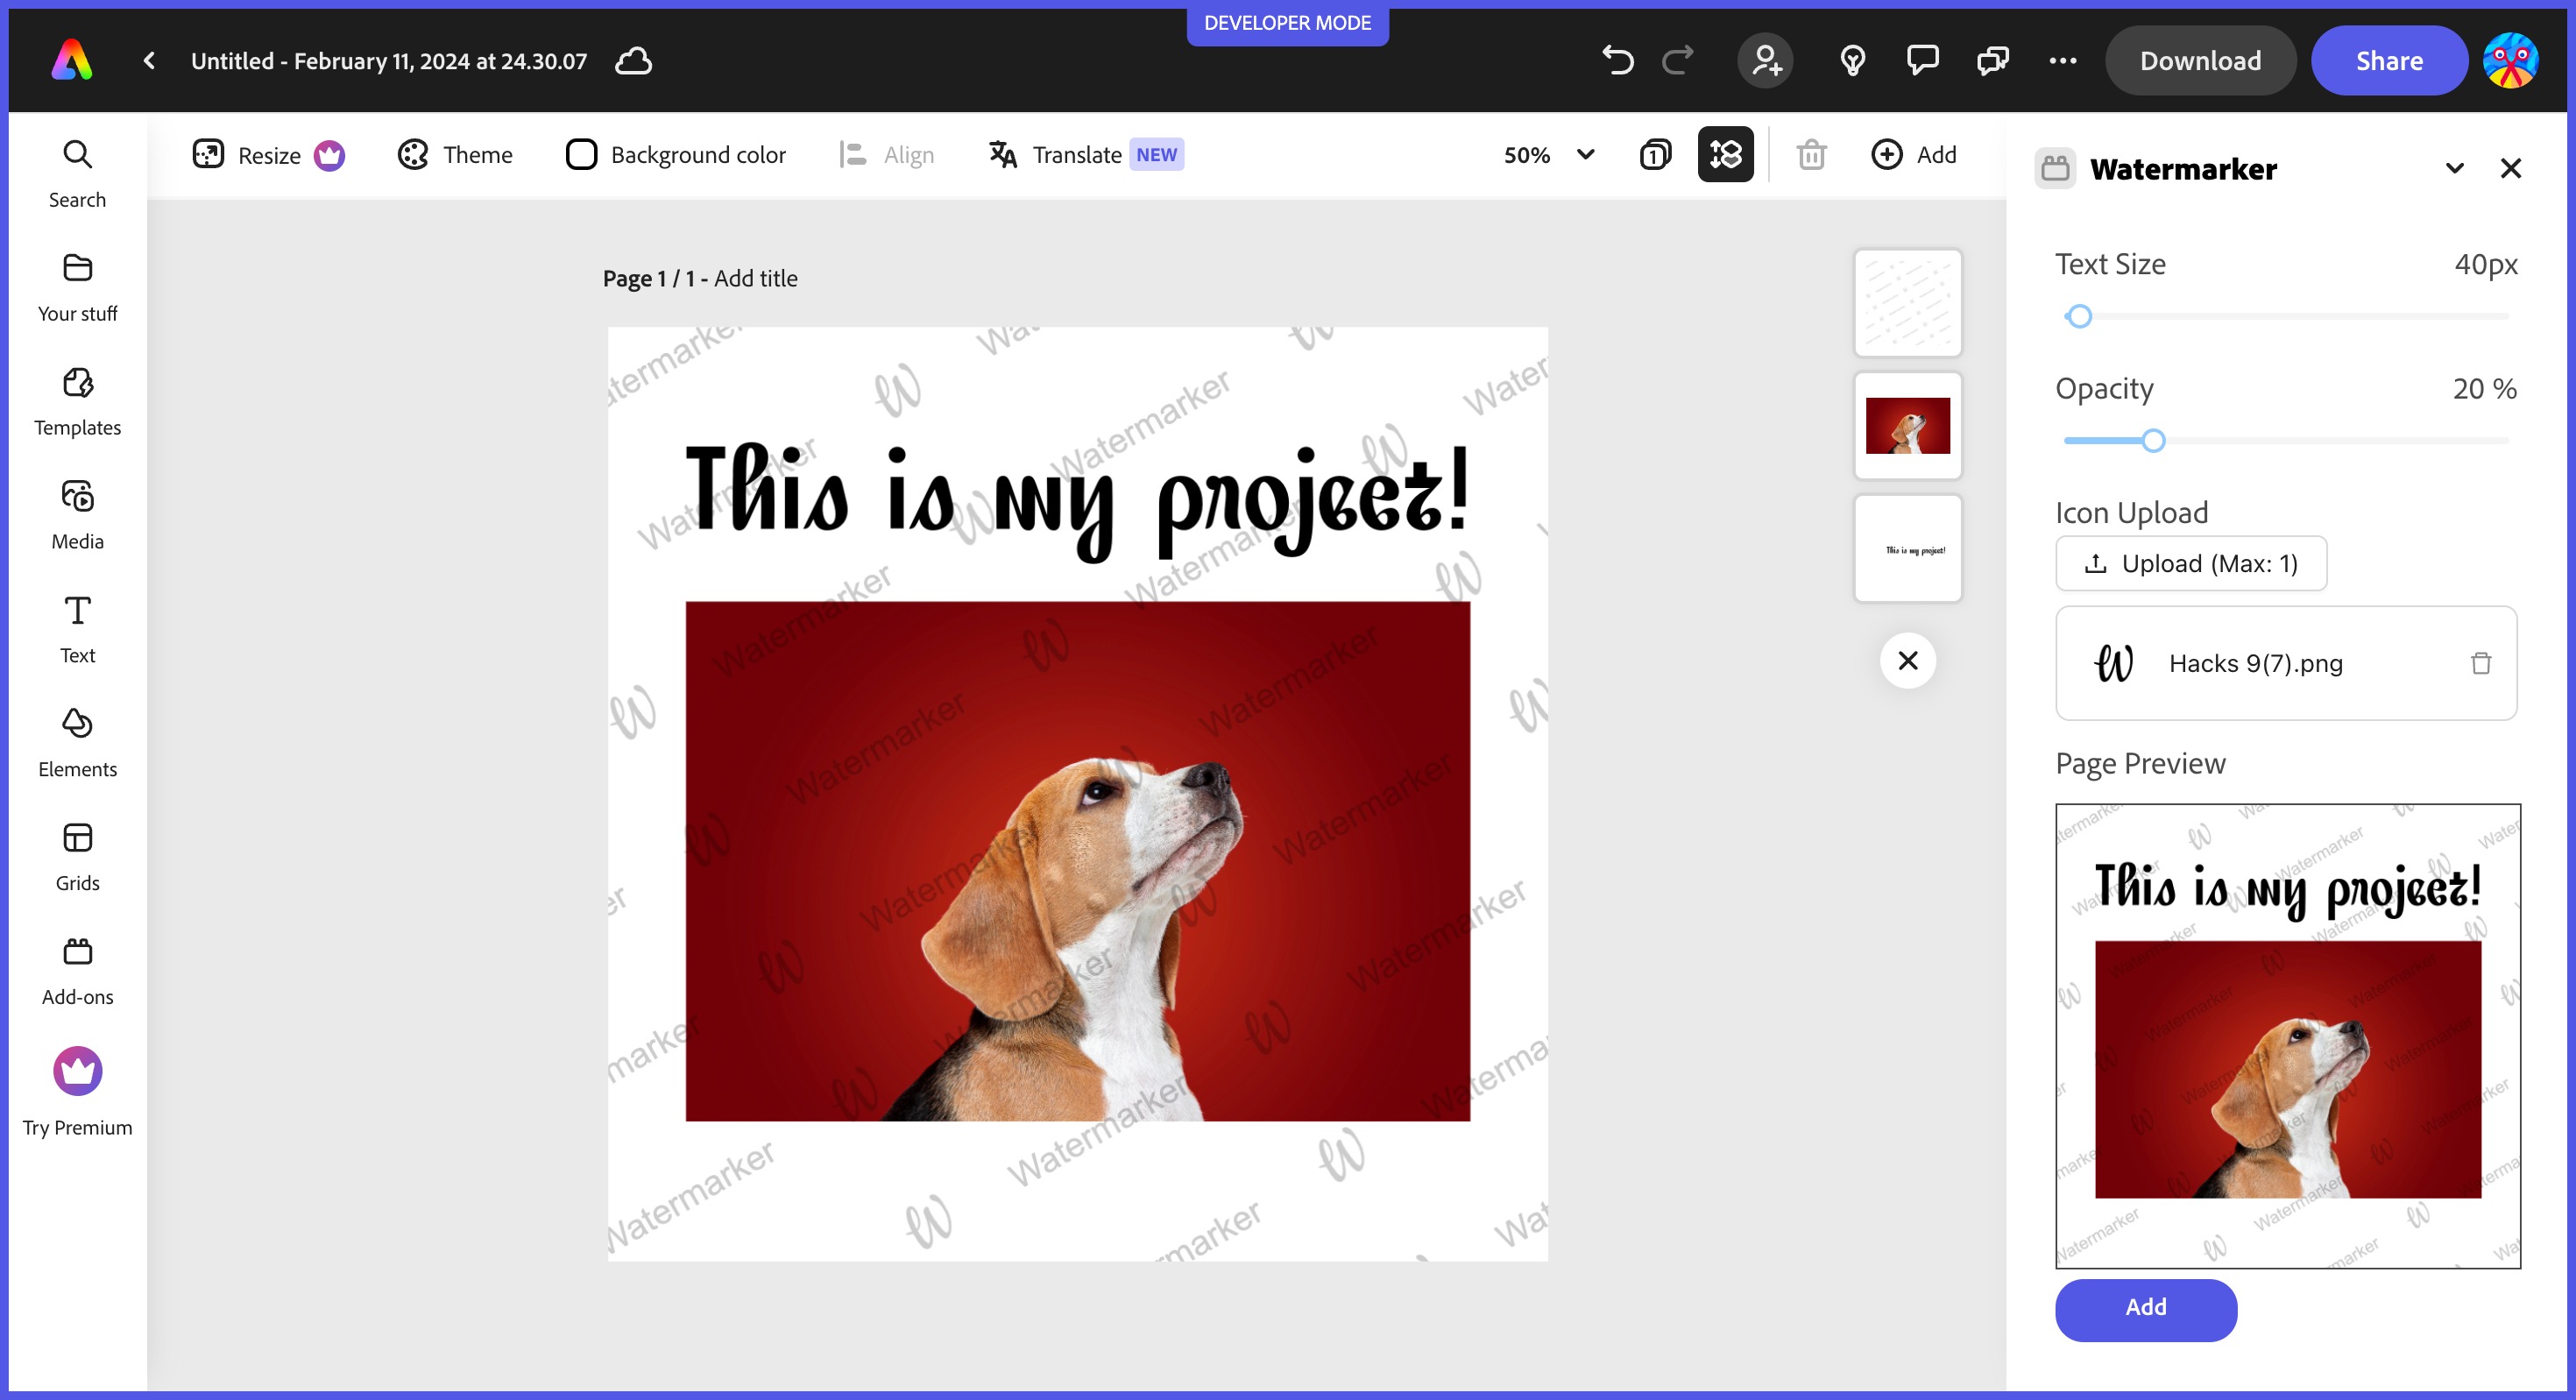Toggle the Background color swatch box
This screenshot has width=2576, height=1400.
click(581, 155)
